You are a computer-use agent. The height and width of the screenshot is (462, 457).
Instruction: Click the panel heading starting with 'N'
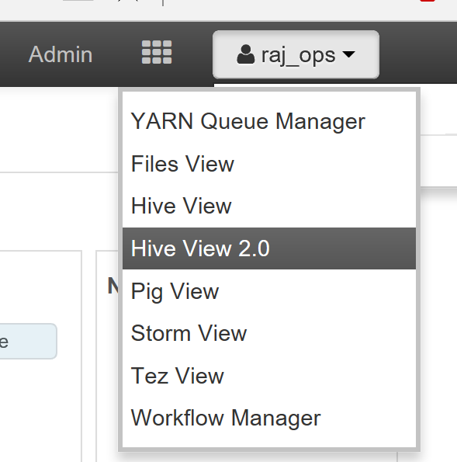pyautogui.click(x=113, y=286)
